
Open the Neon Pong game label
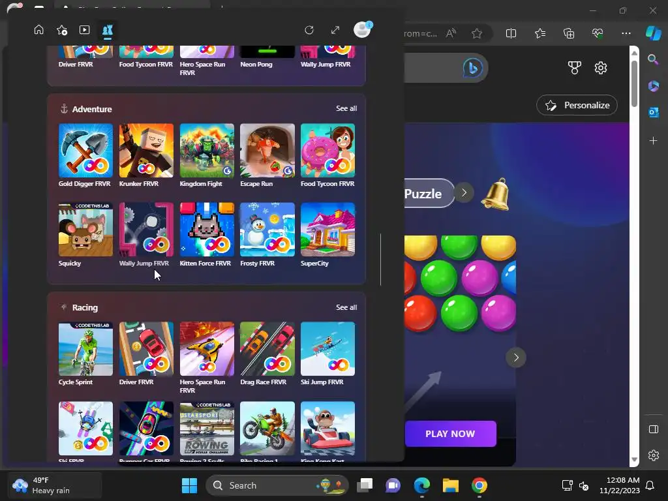pyautogui.click(x=256, y=65)
